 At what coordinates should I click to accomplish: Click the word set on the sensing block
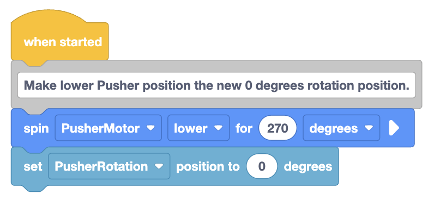point(33,167)
